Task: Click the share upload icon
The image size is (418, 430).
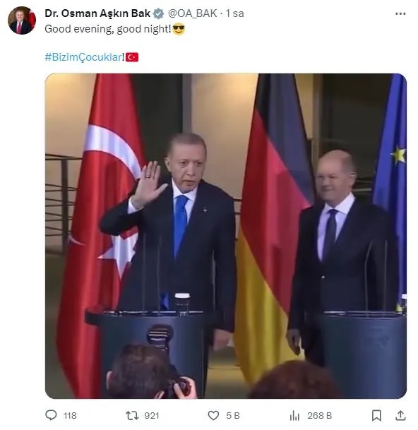Action: (400, 415)
